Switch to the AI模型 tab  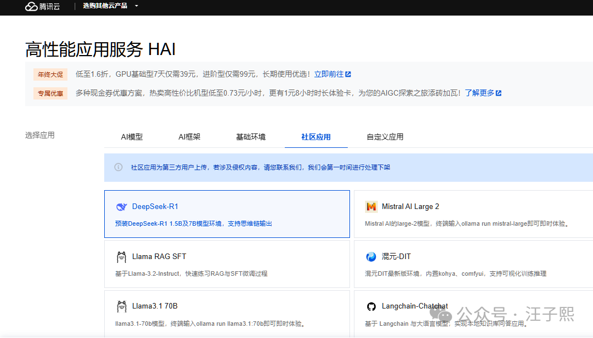132,137
